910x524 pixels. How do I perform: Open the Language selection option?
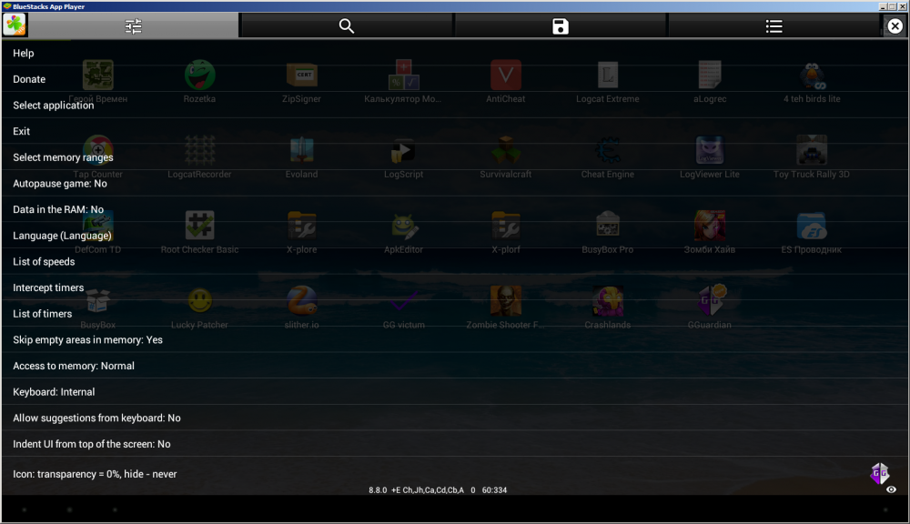click(x=62, y=236)
